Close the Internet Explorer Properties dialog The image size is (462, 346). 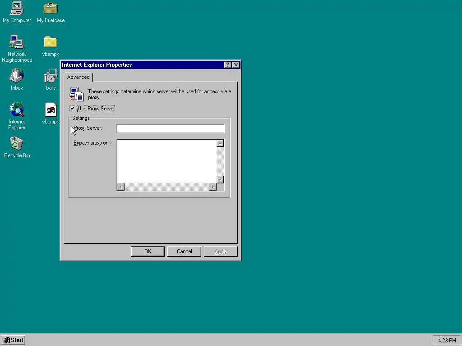click(236, 65)
